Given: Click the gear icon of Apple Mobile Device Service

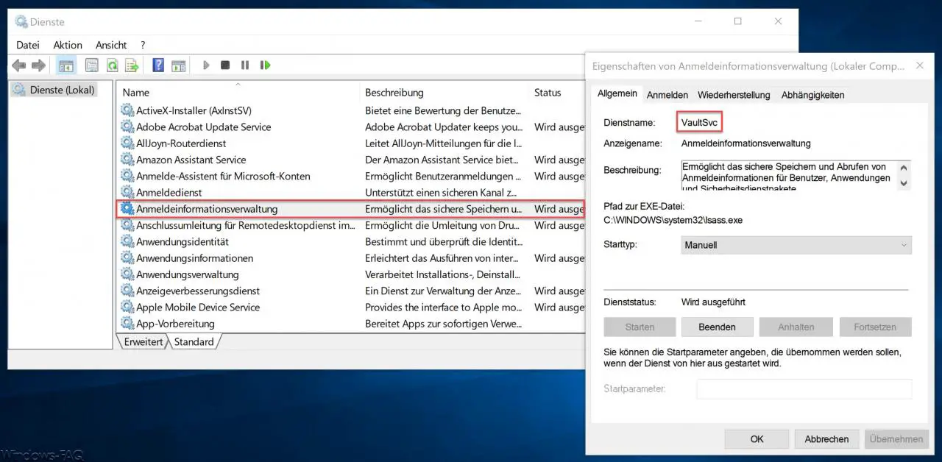Looking at the screenshot, I should tap(127, 308).
